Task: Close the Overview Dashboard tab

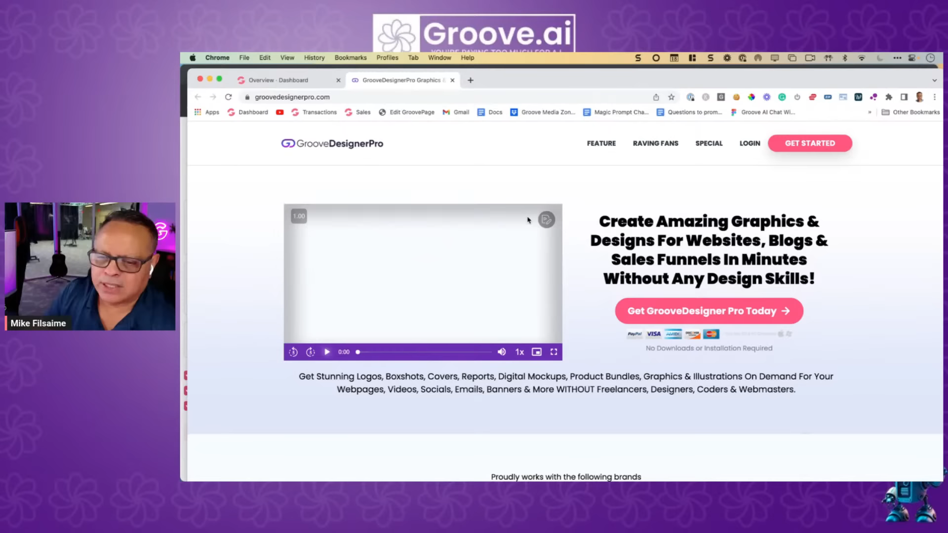Action: click(x=338, y=80)
